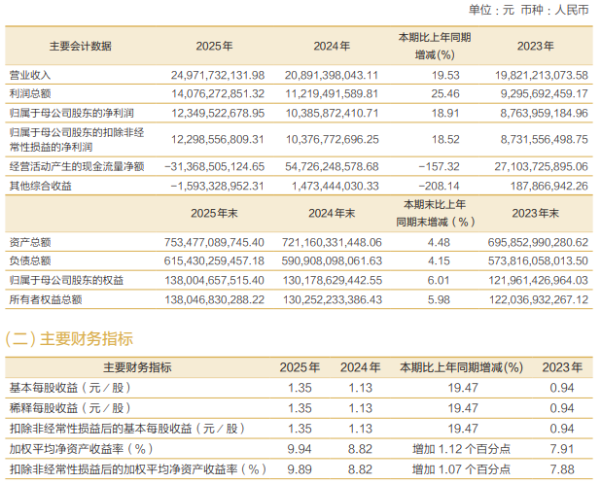Screen dimensions: 601x484
Task: Select value 14,076,272,851.32
Action: pos(218,94)
